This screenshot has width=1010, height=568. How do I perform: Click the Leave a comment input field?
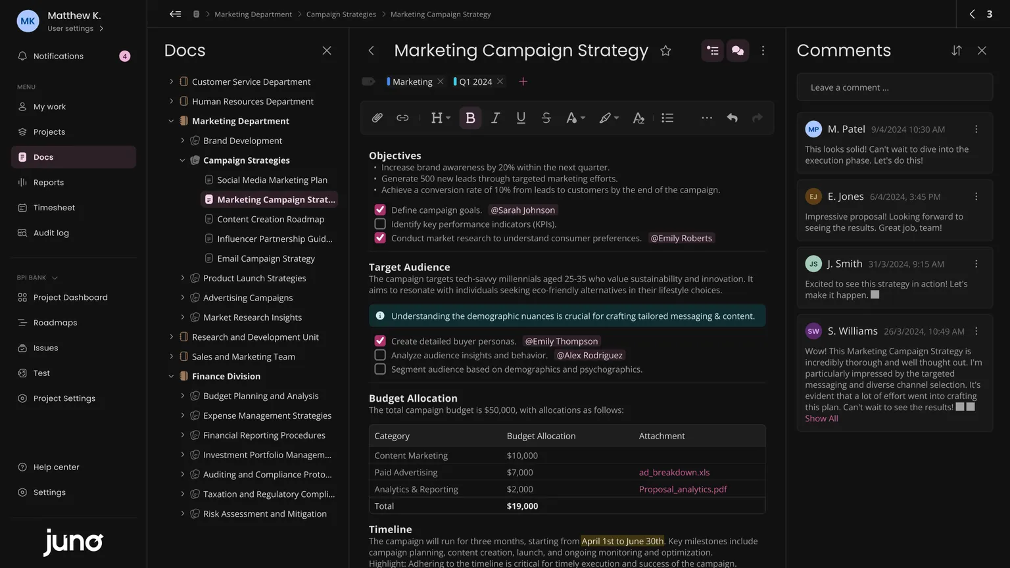pyautogui.click(x=894, y=87)
